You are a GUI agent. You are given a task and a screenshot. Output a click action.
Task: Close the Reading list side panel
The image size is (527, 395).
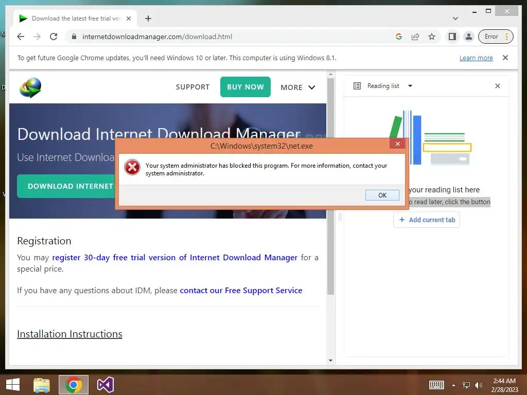click(x=498, y=86)
